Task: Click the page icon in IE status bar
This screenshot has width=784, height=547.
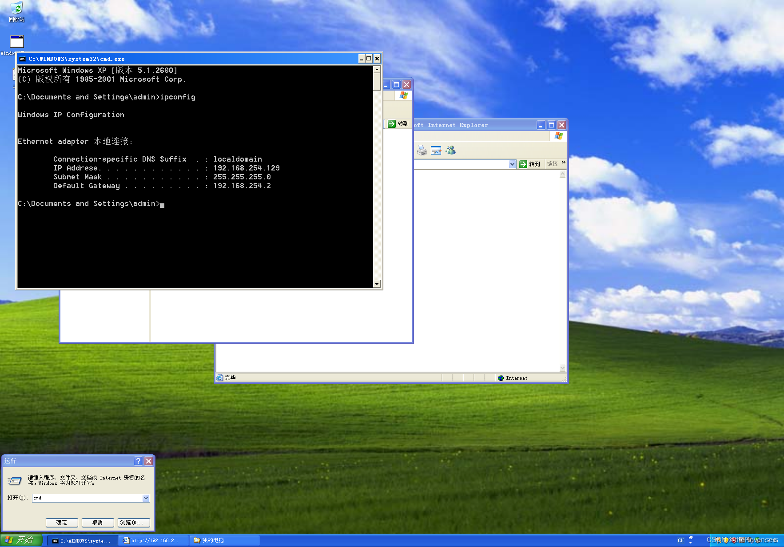Action: (219, 378)
